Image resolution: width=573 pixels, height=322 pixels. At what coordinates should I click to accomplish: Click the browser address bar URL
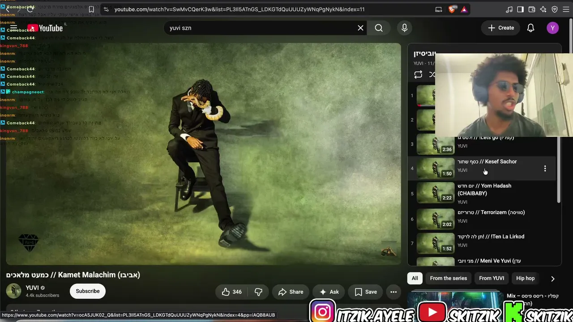pyautogui.click(x=239, y=9)
